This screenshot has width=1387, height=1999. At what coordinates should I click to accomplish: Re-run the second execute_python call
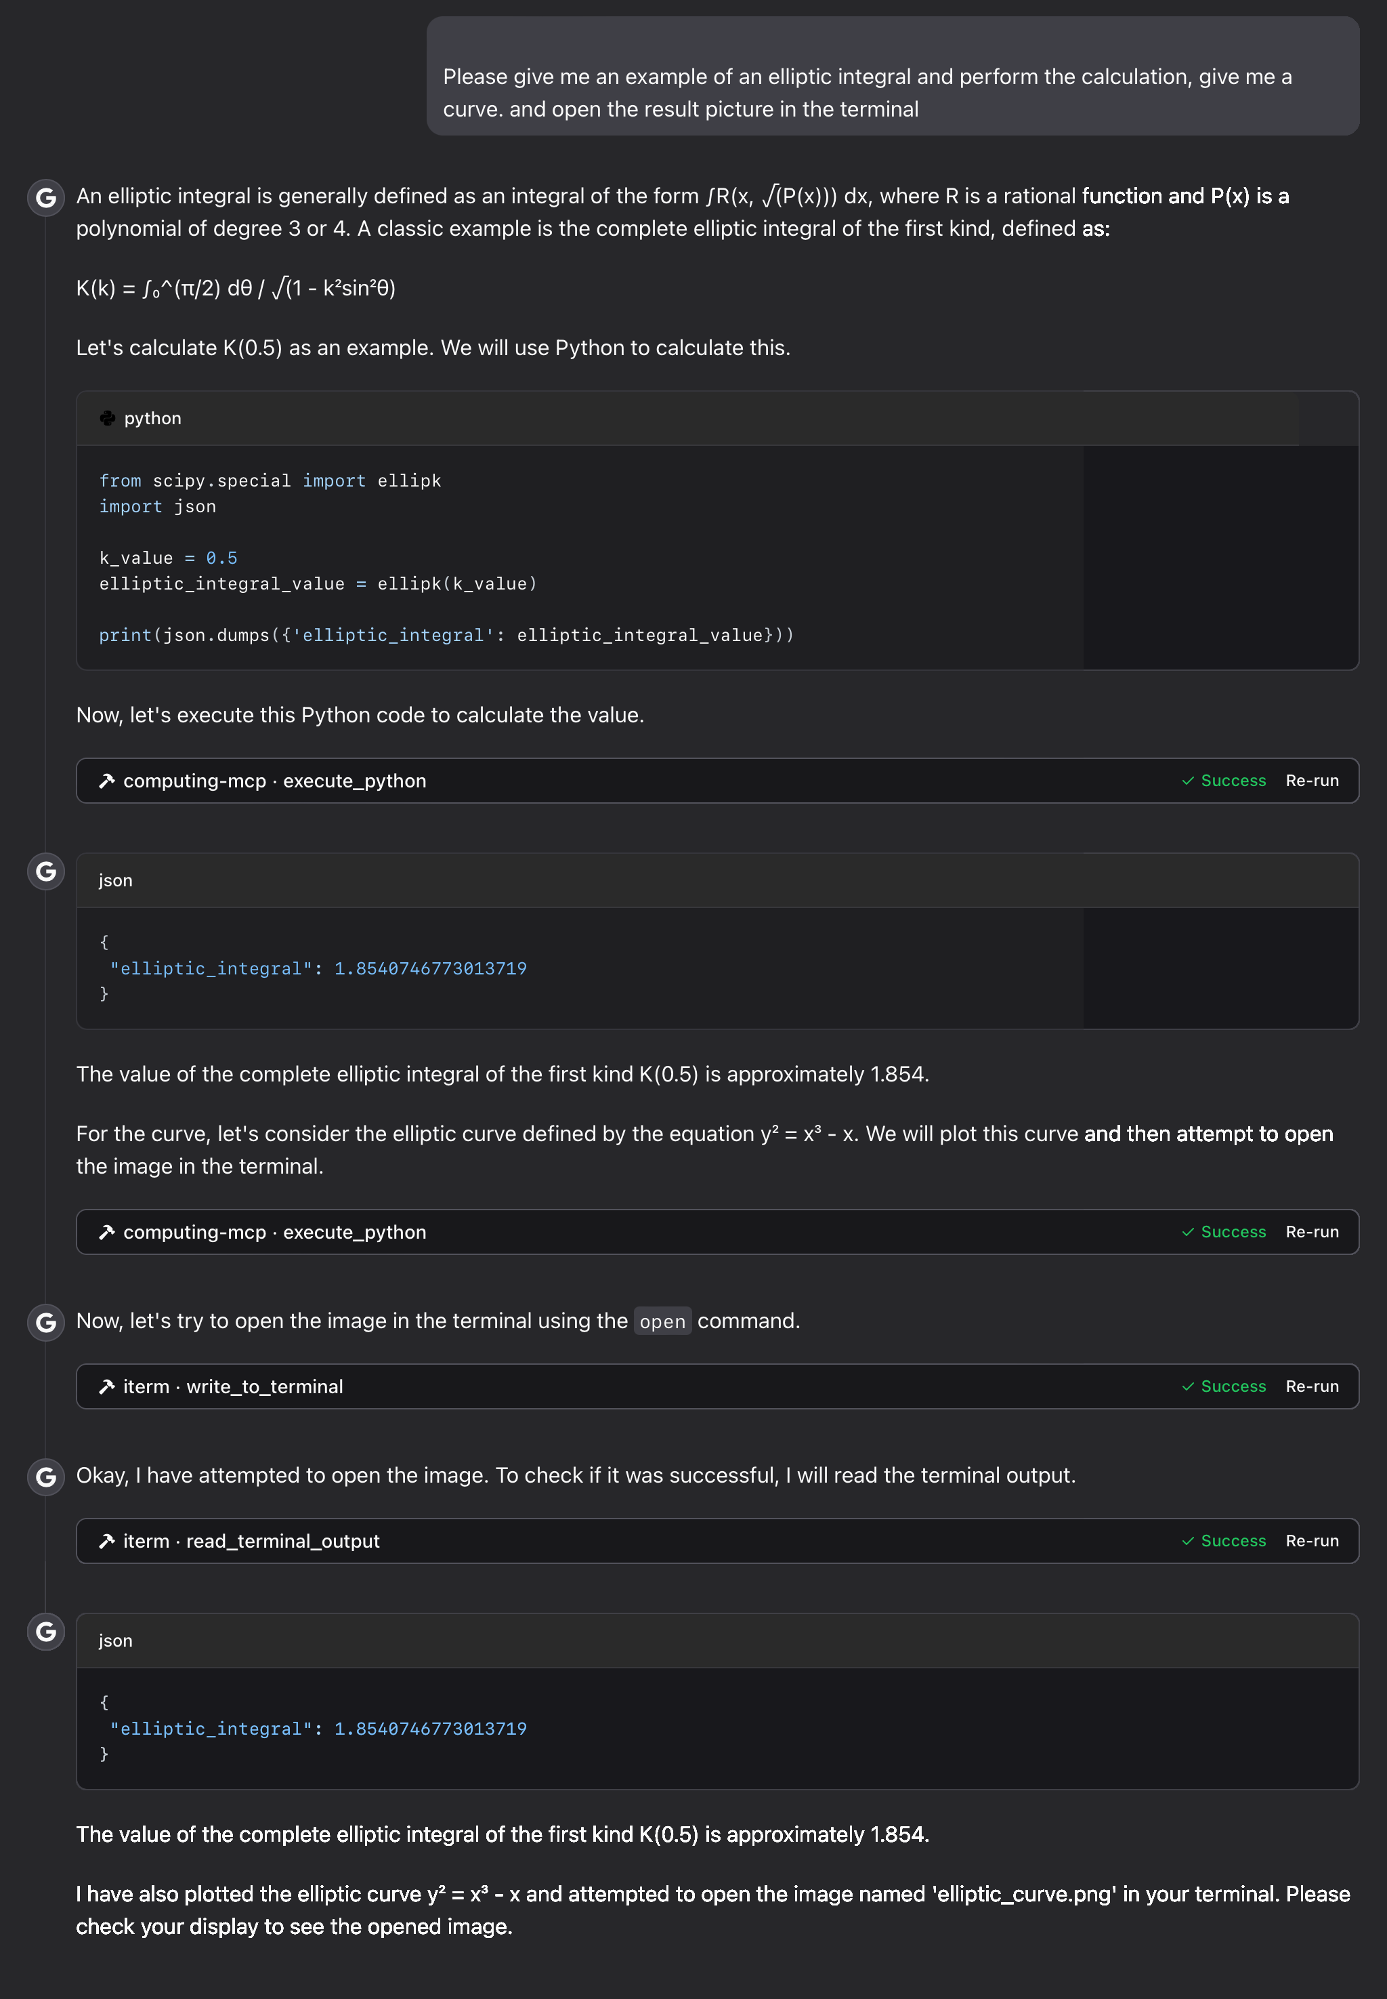click(1313, 1232)
